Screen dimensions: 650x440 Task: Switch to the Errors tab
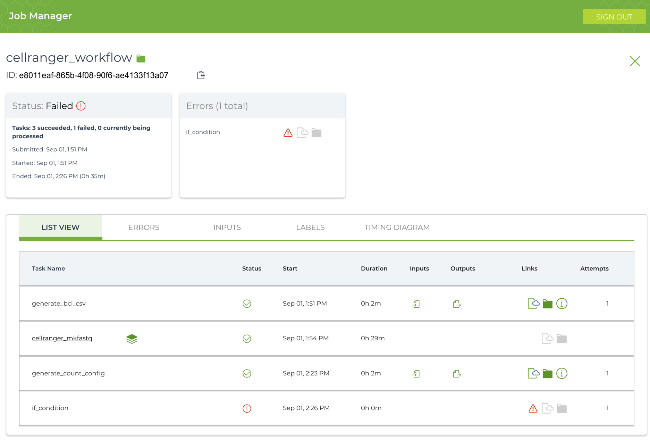pyautogui.click(x=144, y=227)
